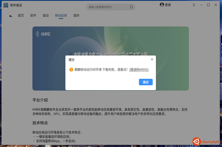Switch to the 首页 tab
Screen dimensions: 222x147
tap(21, 16)
